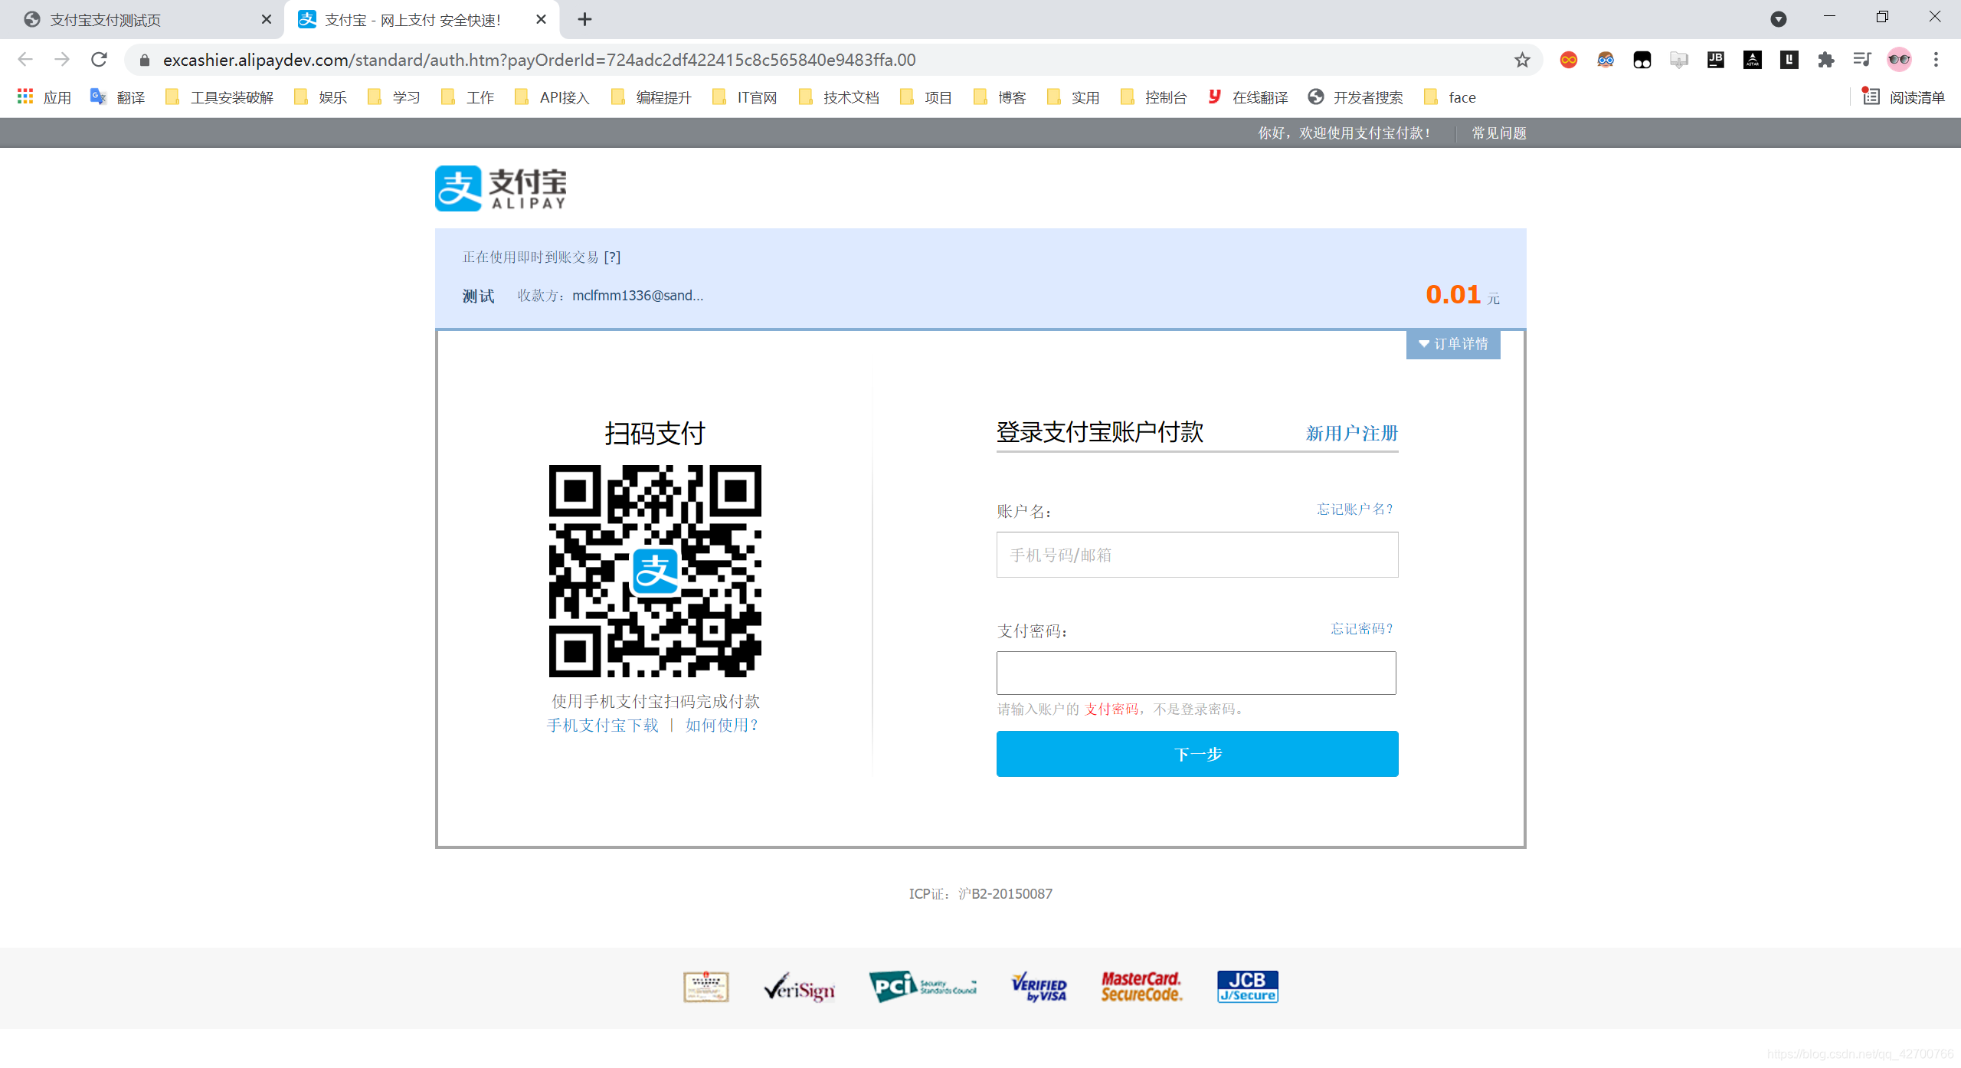Open the 翻译 bookmark
The height and width of the screenshot is (1068, 1961).
tap(118, 97)
